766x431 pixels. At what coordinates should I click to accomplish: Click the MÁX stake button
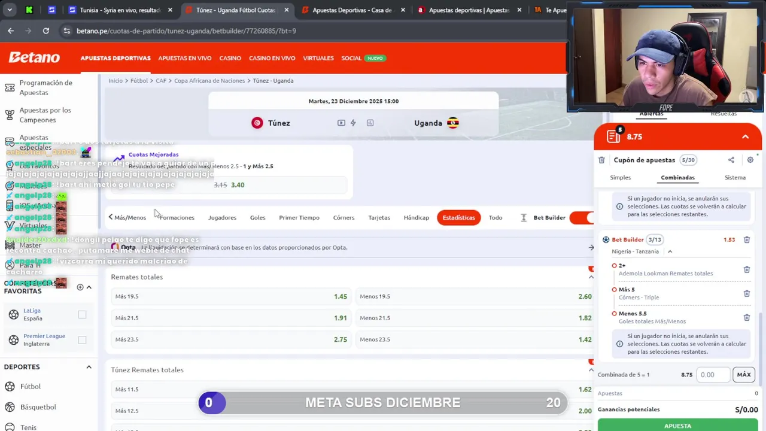pyautogui.click(x=744, y=375)
